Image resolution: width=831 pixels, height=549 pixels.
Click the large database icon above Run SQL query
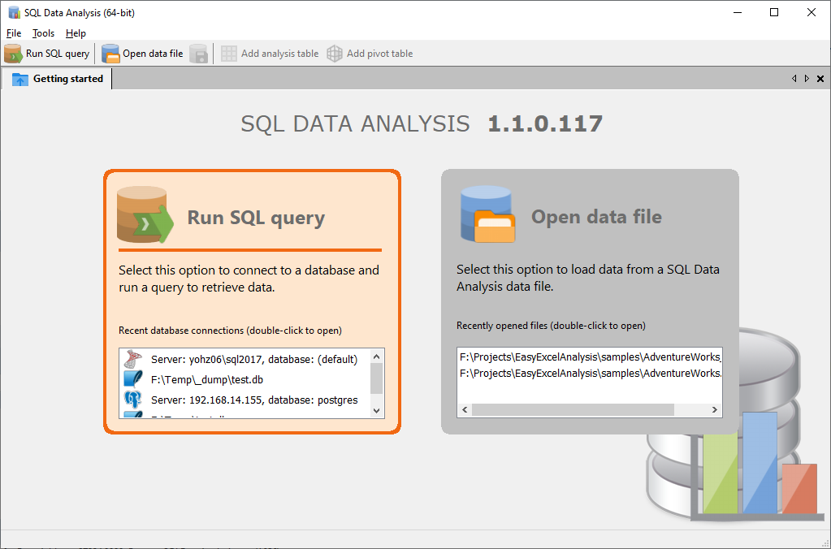point(145,214)
